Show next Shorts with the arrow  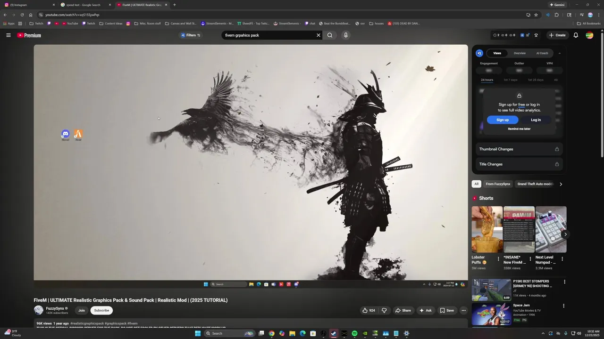tap(565, 234)
